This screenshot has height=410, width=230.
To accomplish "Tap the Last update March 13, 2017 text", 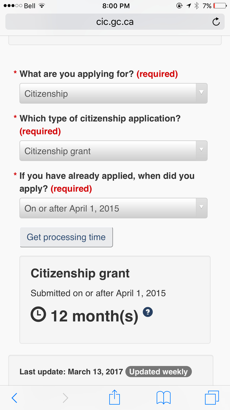I will (71, 371).
